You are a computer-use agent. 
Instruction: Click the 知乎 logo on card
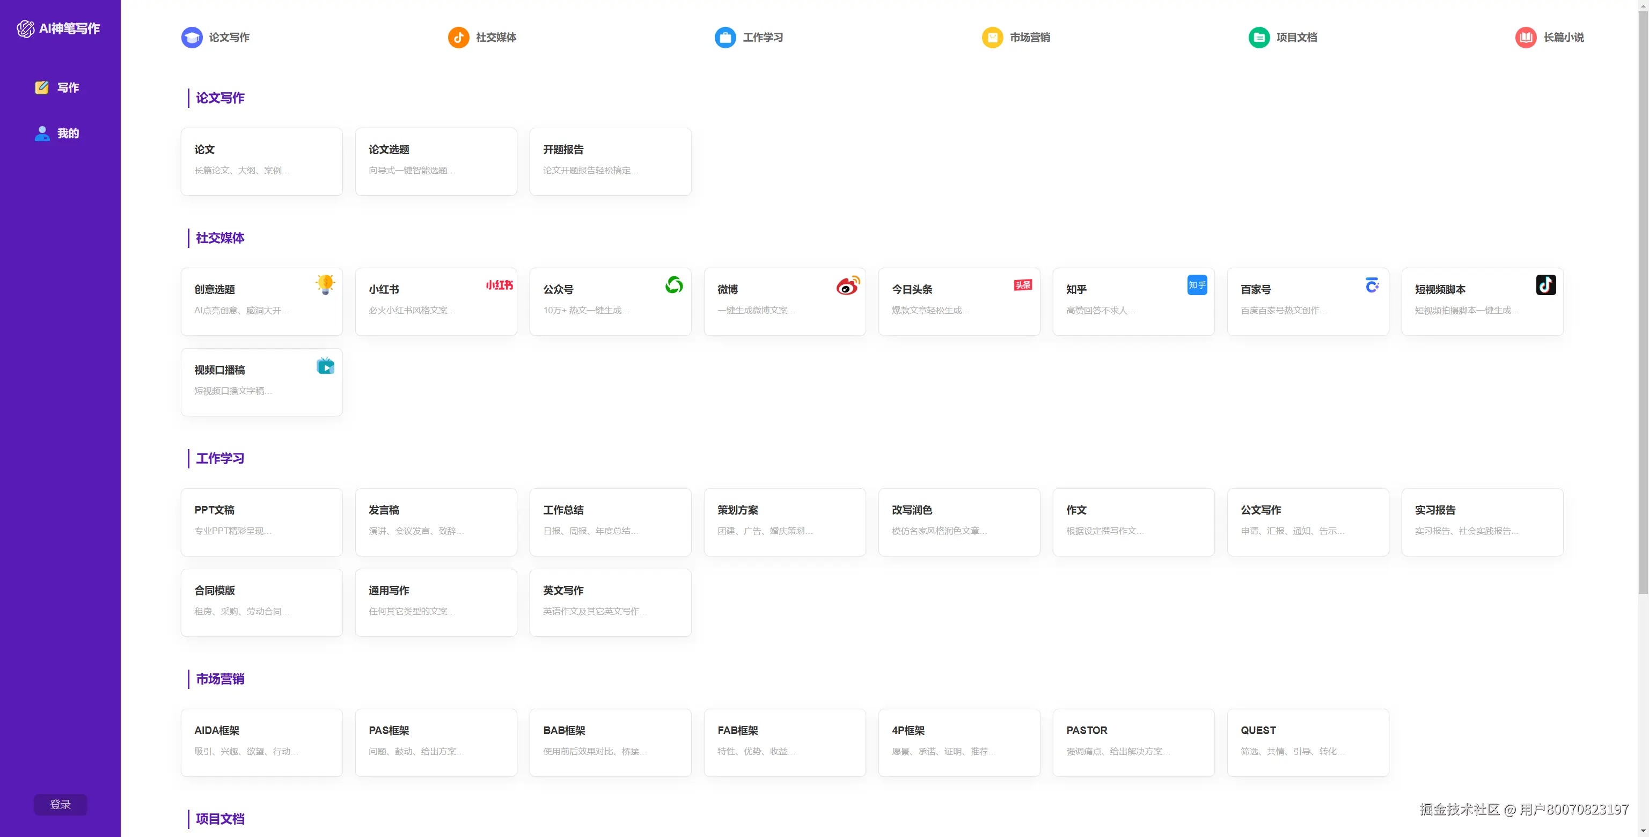click(x=1197, y=285)
